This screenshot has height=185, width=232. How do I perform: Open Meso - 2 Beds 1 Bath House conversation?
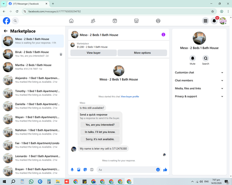pyautogui.click(x=32, y=41)
